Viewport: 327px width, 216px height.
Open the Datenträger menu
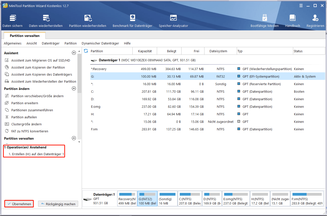click(x=51, y=43)
